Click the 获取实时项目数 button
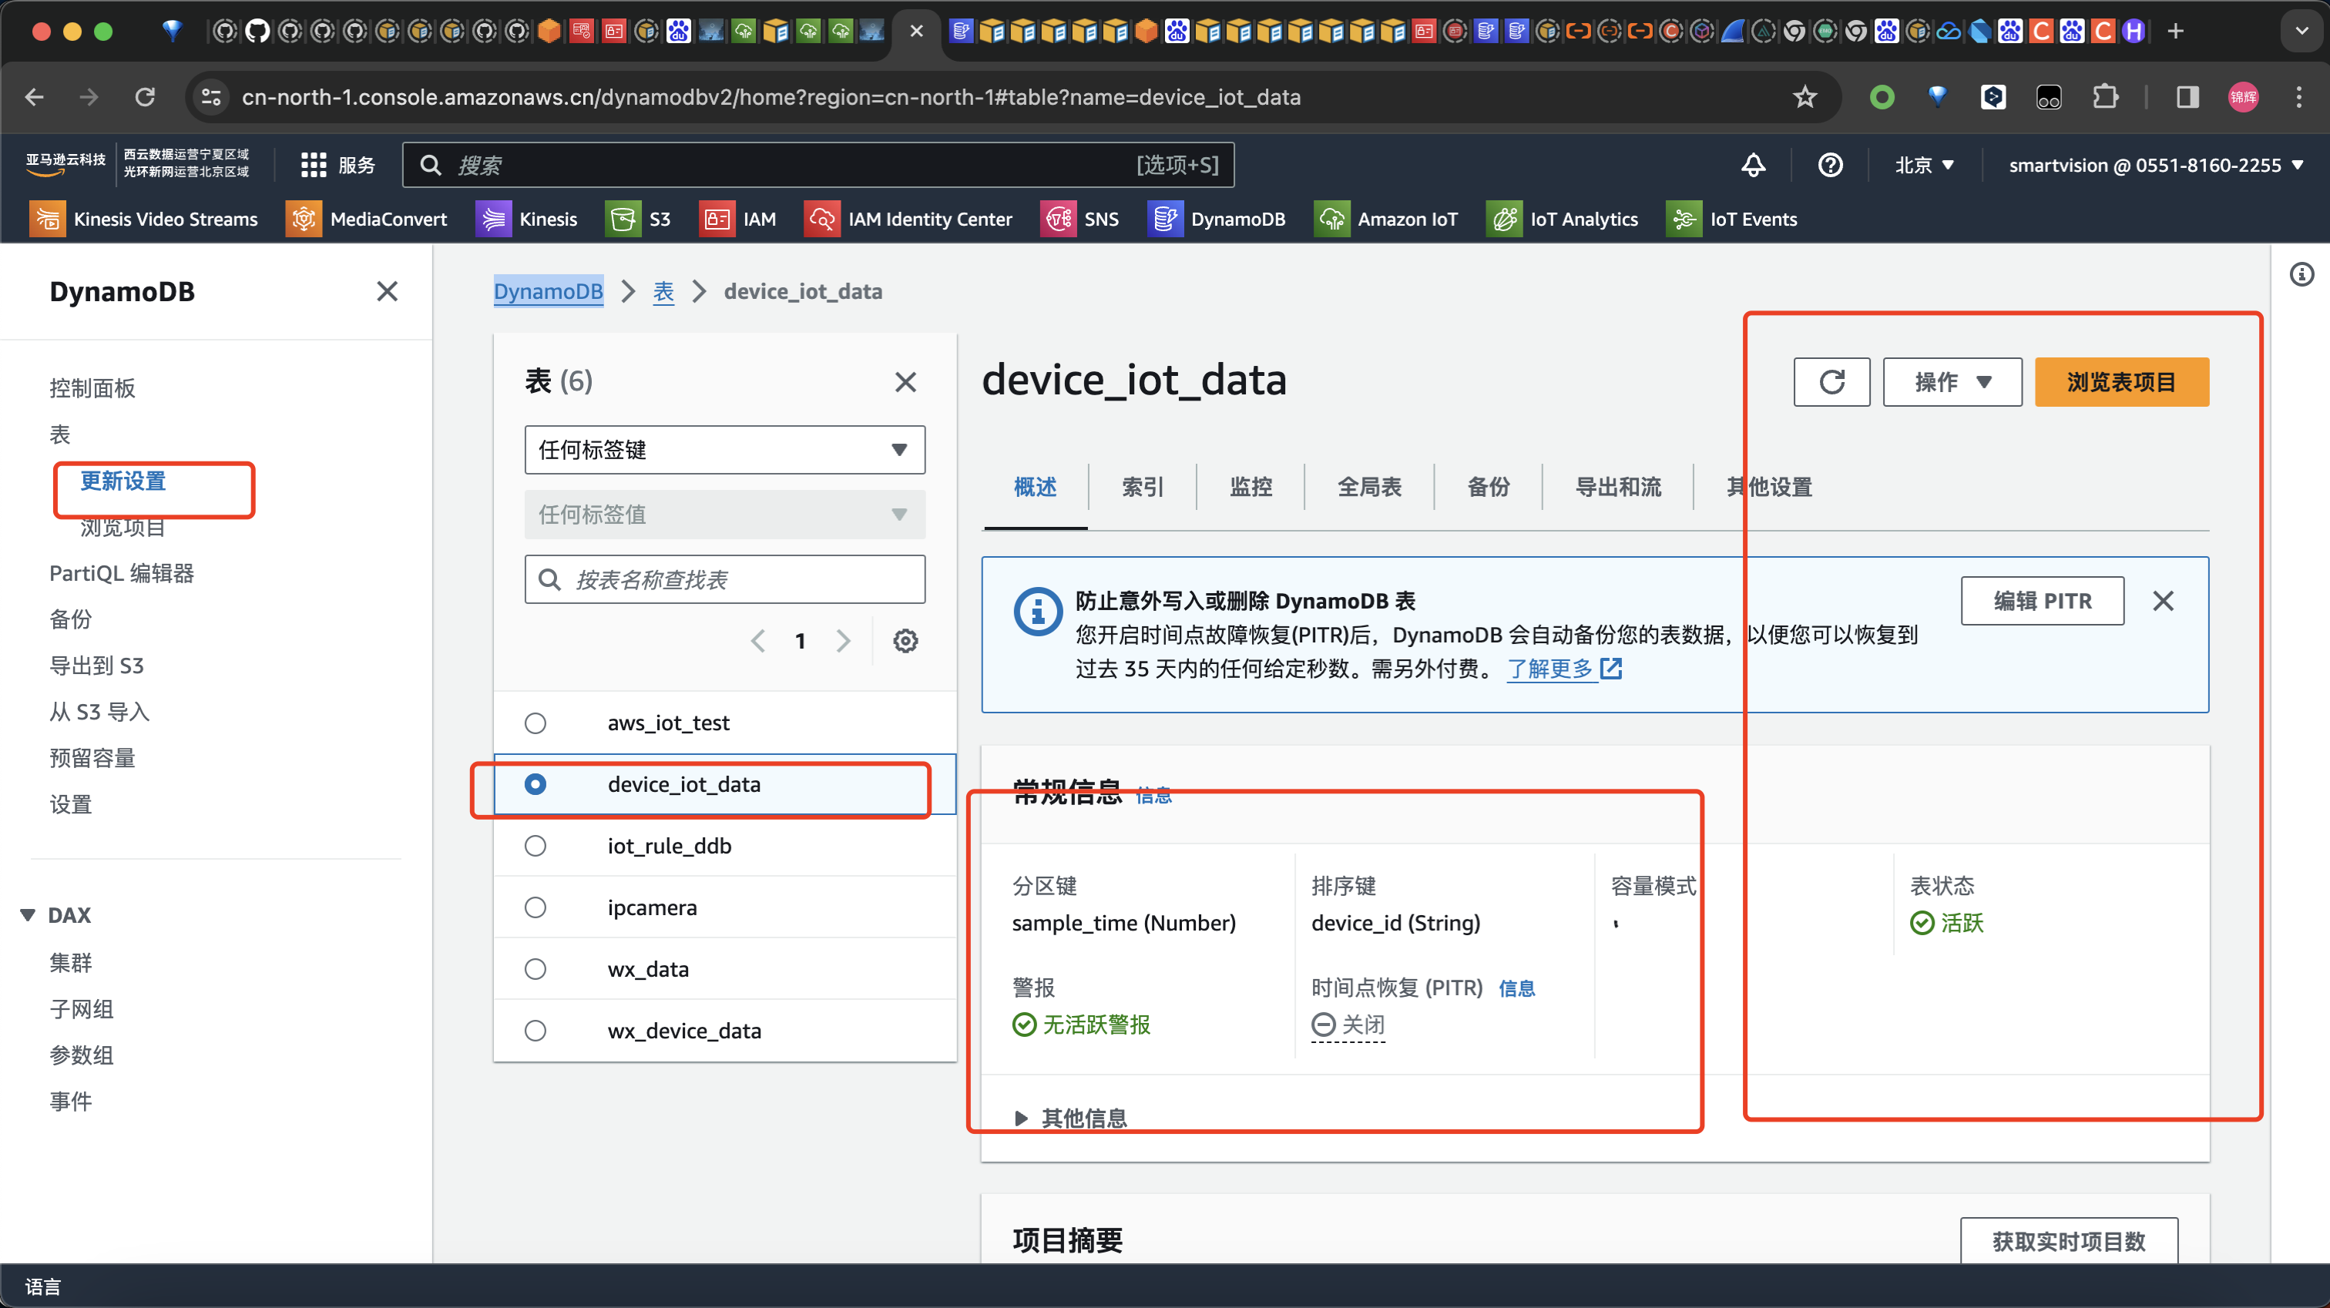The height and width of the screenshot is (1308, 2330). (2068, 1241)
